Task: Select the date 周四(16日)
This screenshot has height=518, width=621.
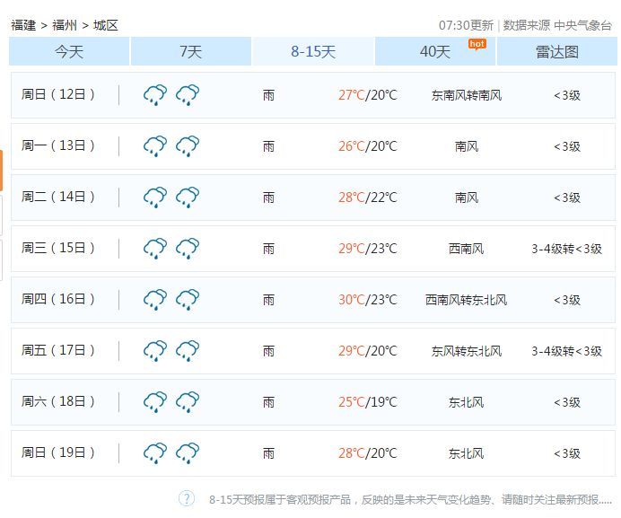Action: [x=57, y=299]
